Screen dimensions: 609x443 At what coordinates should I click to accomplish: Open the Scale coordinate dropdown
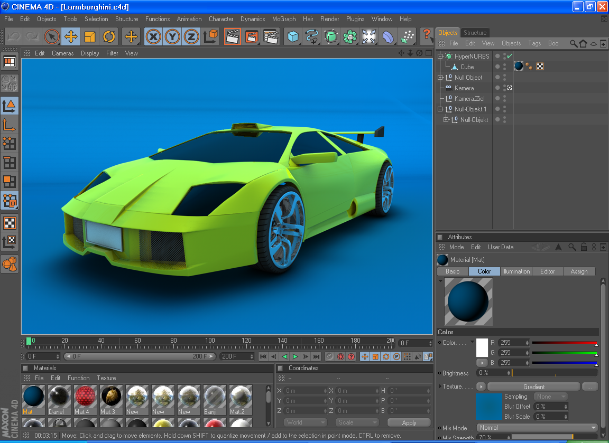(x=356, y=422)
